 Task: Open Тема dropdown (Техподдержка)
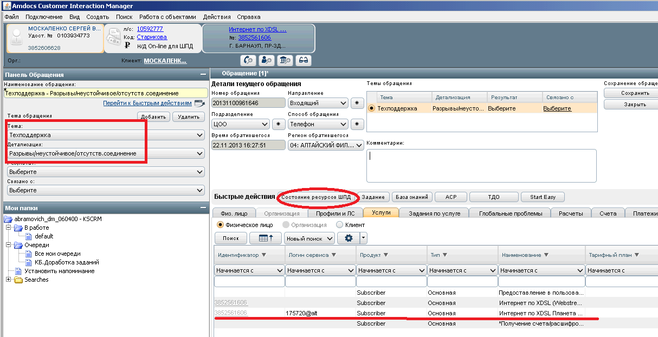click(x=106, y=135)
